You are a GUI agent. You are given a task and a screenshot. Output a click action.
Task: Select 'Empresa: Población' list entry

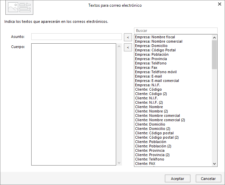(x=173, y=54)
